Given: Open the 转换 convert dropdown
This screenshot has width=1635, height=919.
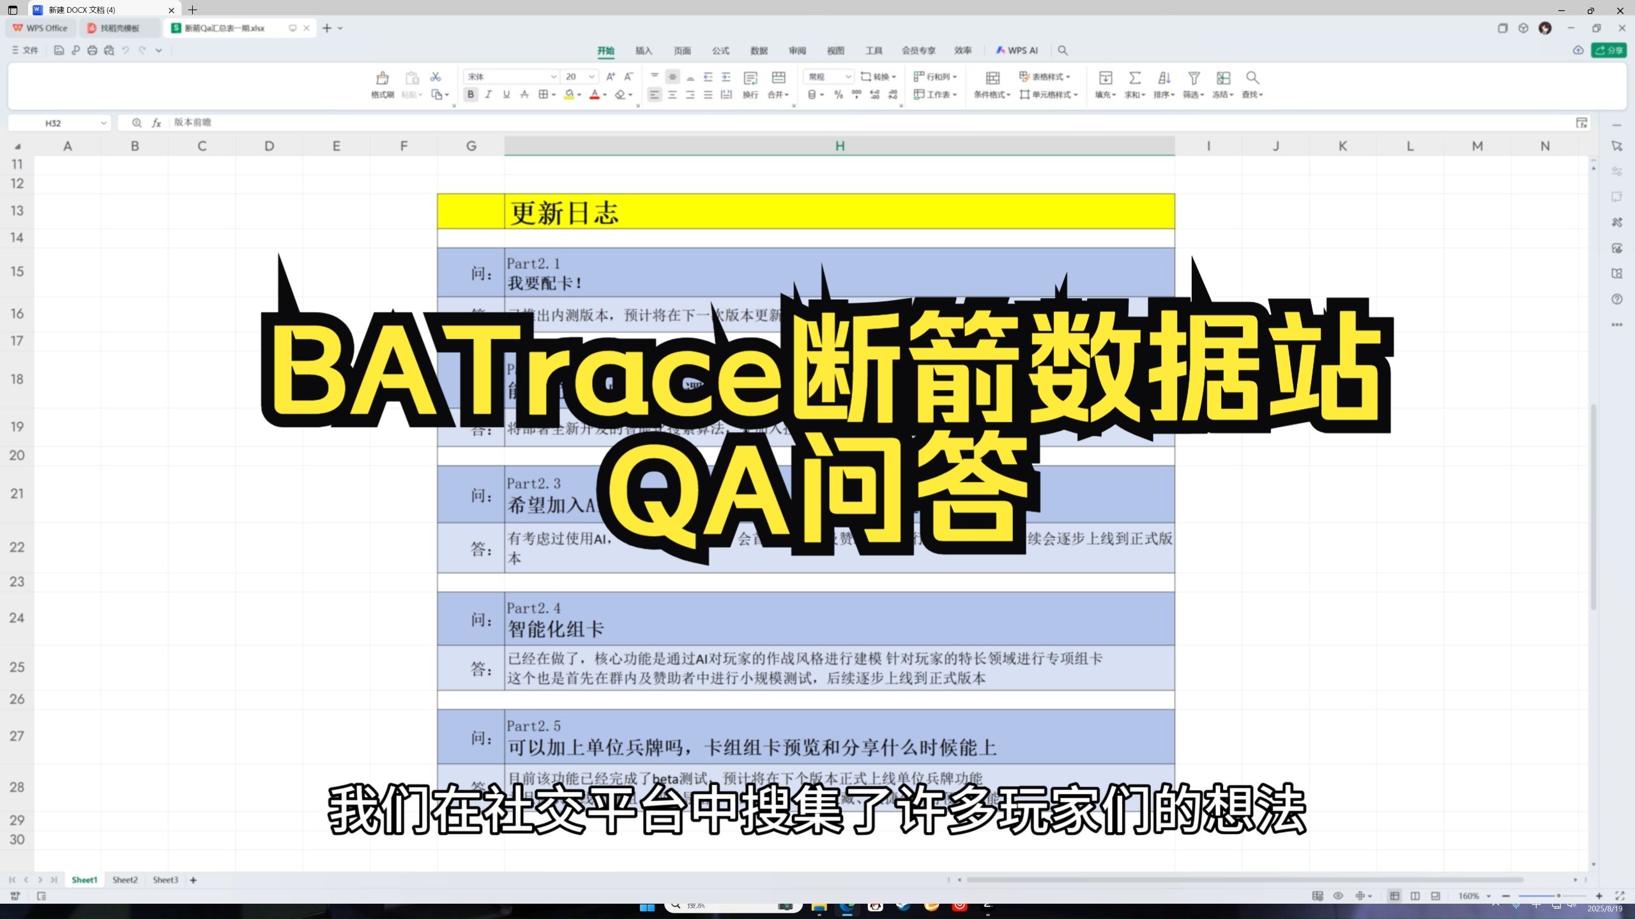Looking at the screenshot, I should 879,77.
